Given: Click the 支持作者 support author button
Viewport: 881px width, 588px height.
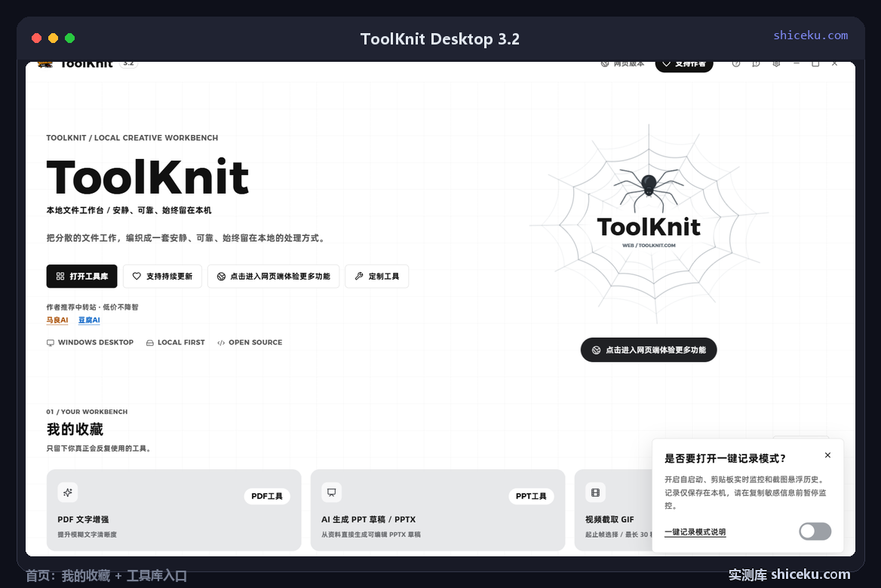Looking at the screenshot, I should (684, 65).
